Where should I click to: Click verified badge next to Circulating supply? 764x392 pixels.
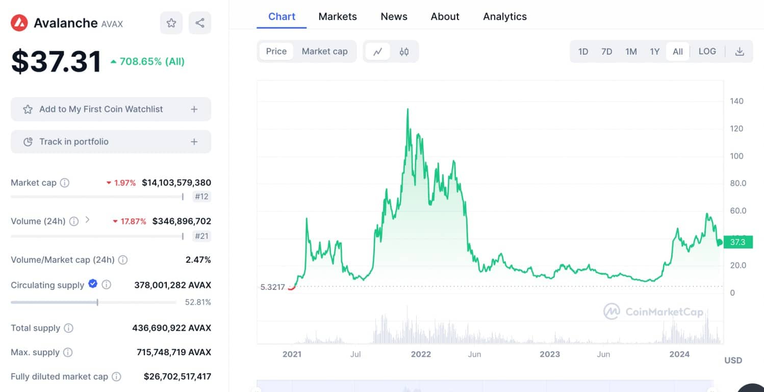pos(93,284)
